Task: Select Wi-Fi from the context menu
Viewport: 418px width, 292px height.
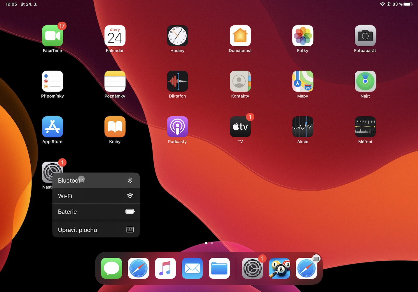Action: click(96, 196)
